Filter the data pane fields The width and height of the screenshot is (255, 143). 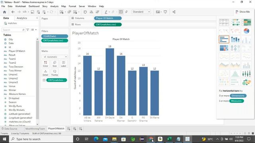28,30
